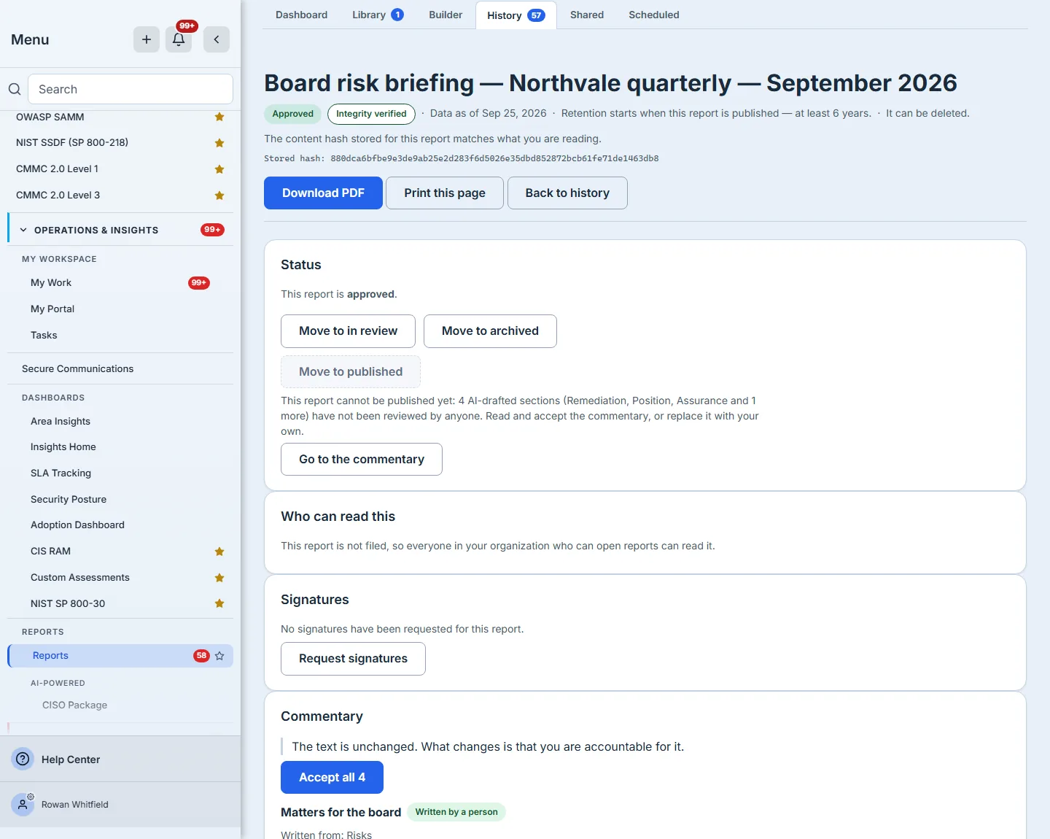Go Back to history

(567, 193)
